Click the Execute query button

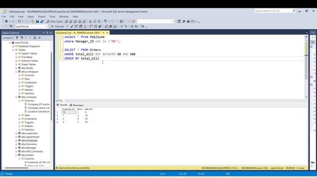(57, 26)
